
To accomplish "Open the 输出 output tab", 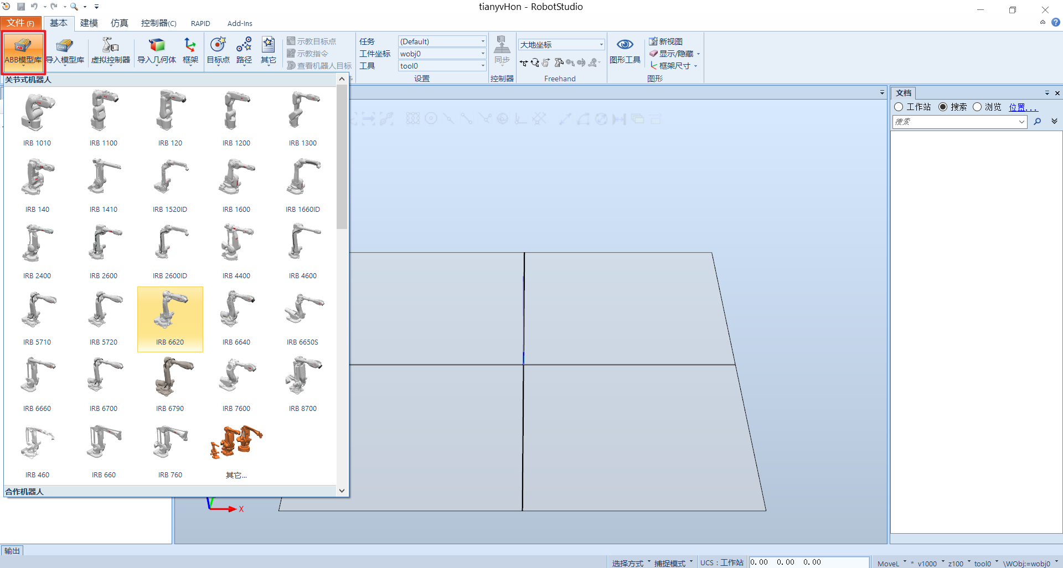I will tap(12, 551).
